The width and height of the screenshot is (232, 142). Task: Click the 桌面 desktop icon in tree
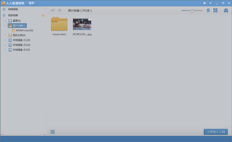pyautogui.click(x=10, y=21)
